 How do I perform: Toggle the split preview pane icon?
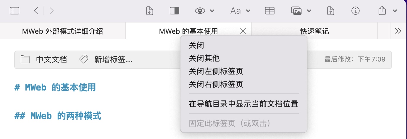click(x=175, y=11)
